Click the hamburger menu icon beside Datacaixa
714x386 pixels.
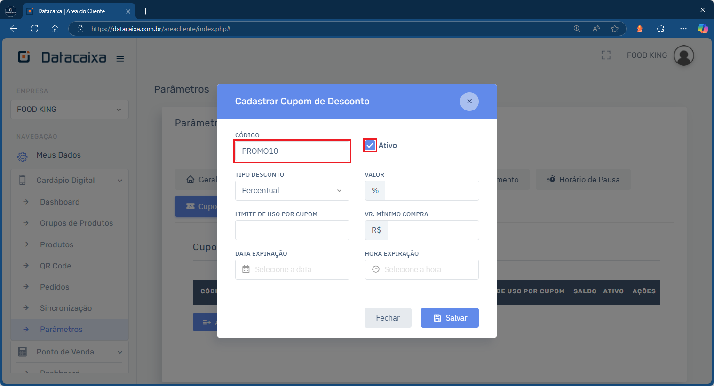(120, 59)
